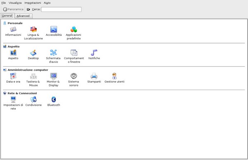Click the Panoramica back button

point(13,9)
